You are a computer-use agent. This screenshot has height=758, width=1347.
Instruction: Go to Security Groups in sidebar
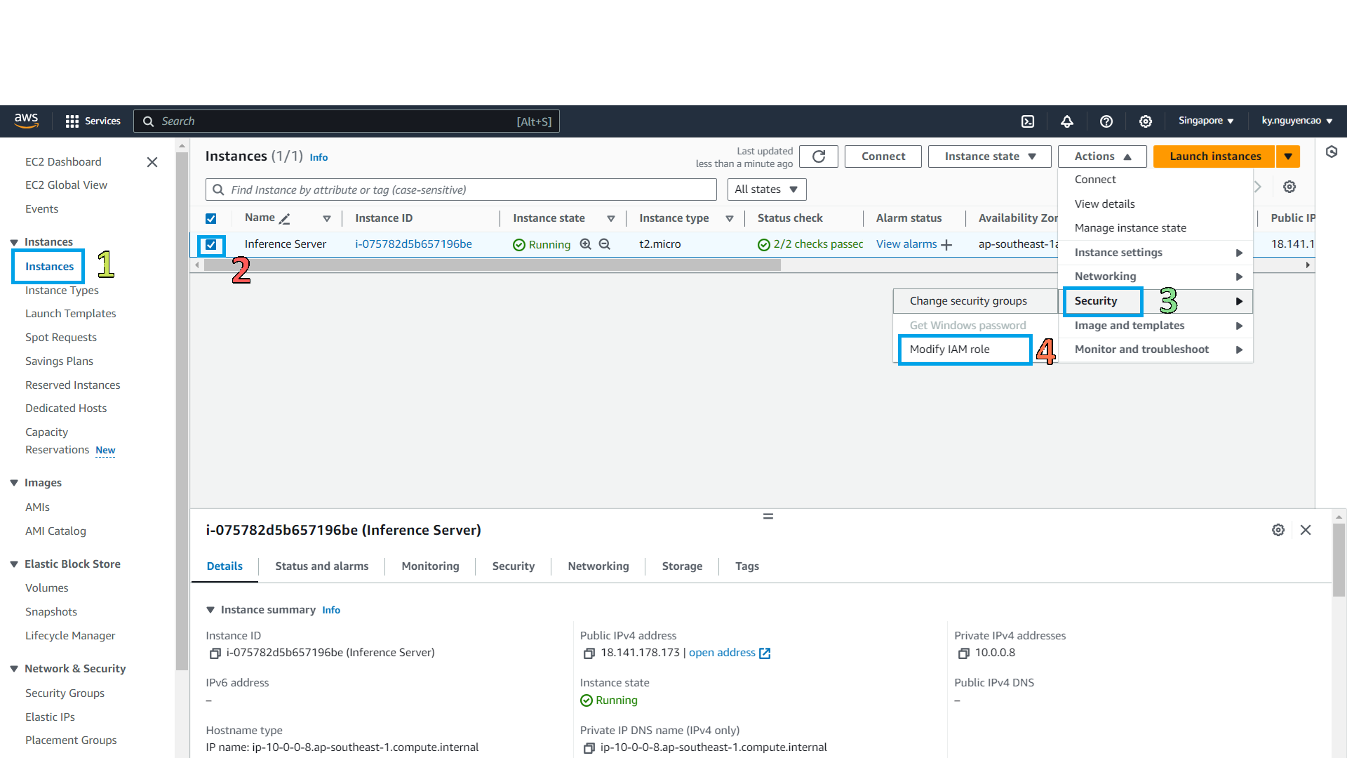pyautogui.click(x=65, y=693)
